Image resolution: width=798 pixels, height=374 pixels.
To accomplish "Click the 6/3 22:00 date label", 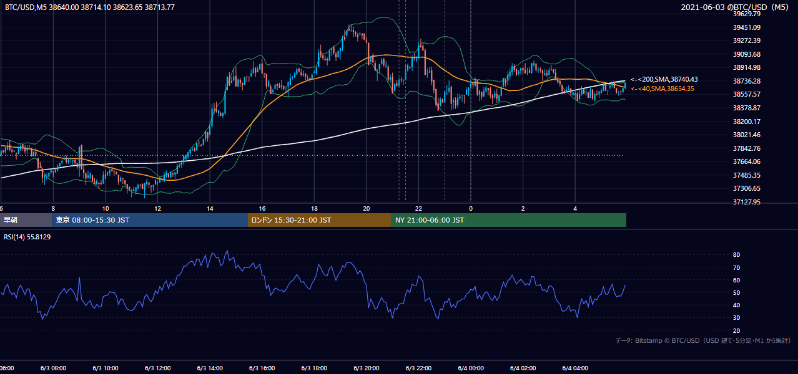I will [418, 368].
